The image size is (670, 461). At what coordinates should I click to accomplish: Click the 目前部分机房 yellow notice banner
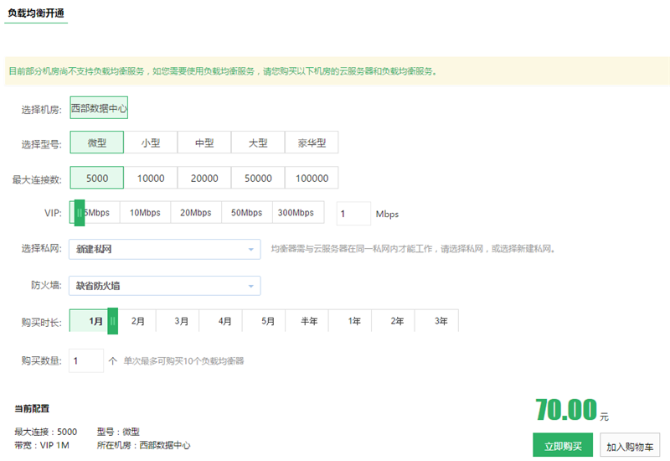pyautogui.click(x=338, y=71)
